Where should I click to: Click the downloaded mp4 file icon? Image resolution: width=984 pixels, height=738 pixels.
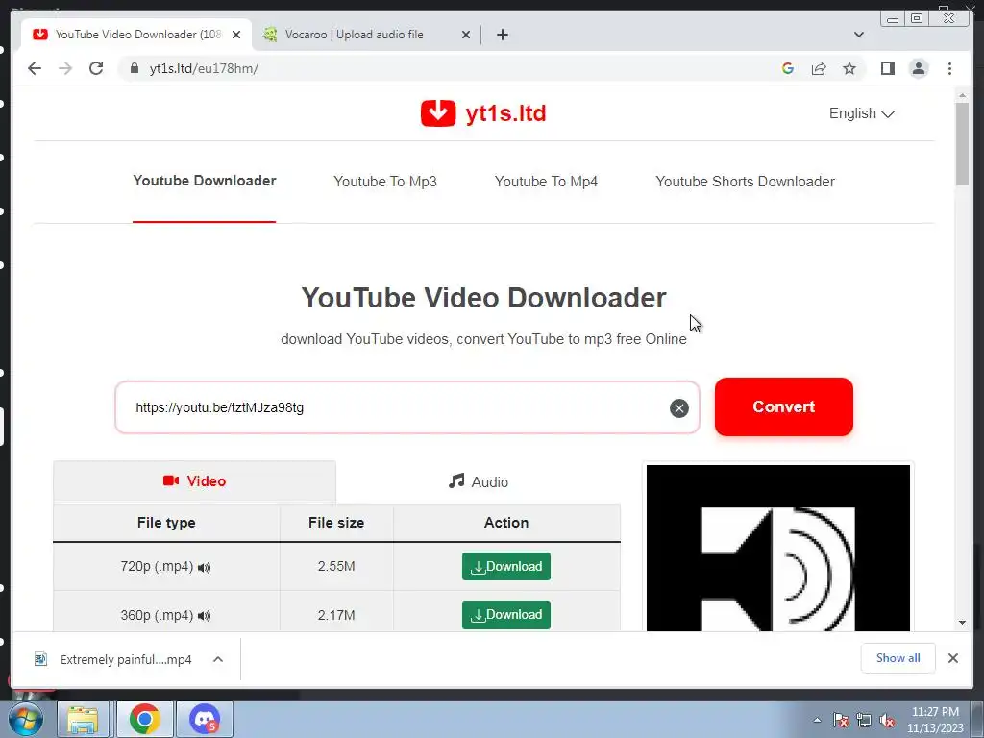(x=40, y=659)
